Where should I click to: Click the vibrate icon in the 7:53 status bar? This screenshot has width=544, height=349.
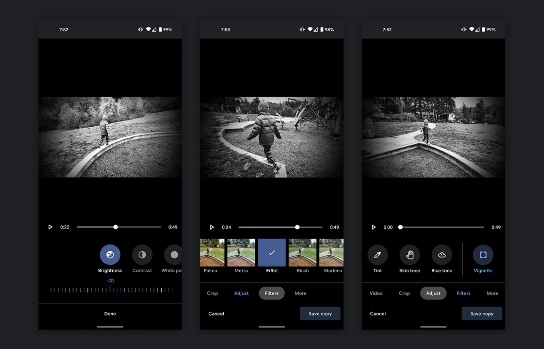pyautogui.click(x=302, y=29)
